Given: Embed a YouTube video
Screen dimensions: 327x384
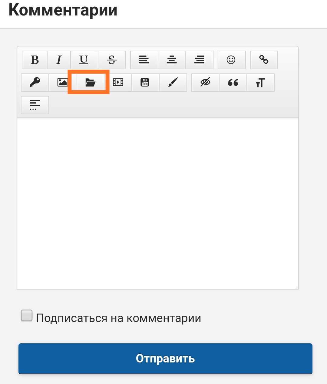Looking at the screenshot, I should 145,82.
